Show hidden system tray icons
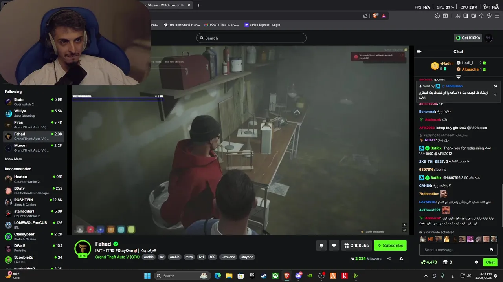Screen dimensions: 503x282 click(426, 276)
